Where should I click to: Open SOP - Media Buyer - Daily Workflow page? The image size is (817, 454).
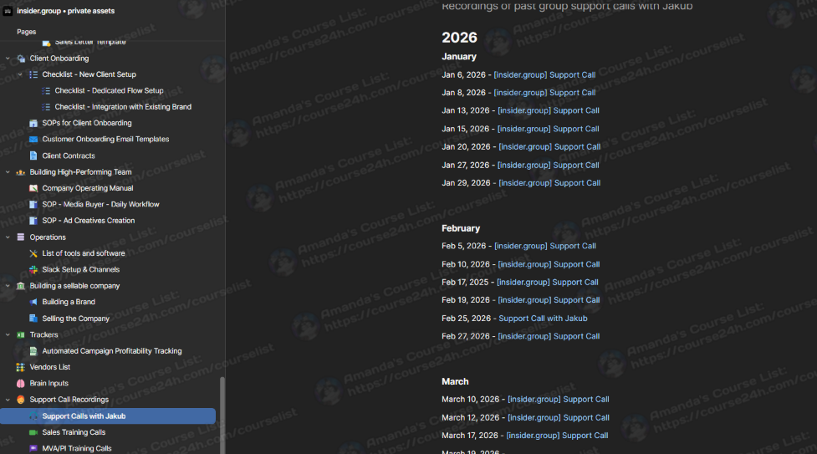tap(100, 205)
